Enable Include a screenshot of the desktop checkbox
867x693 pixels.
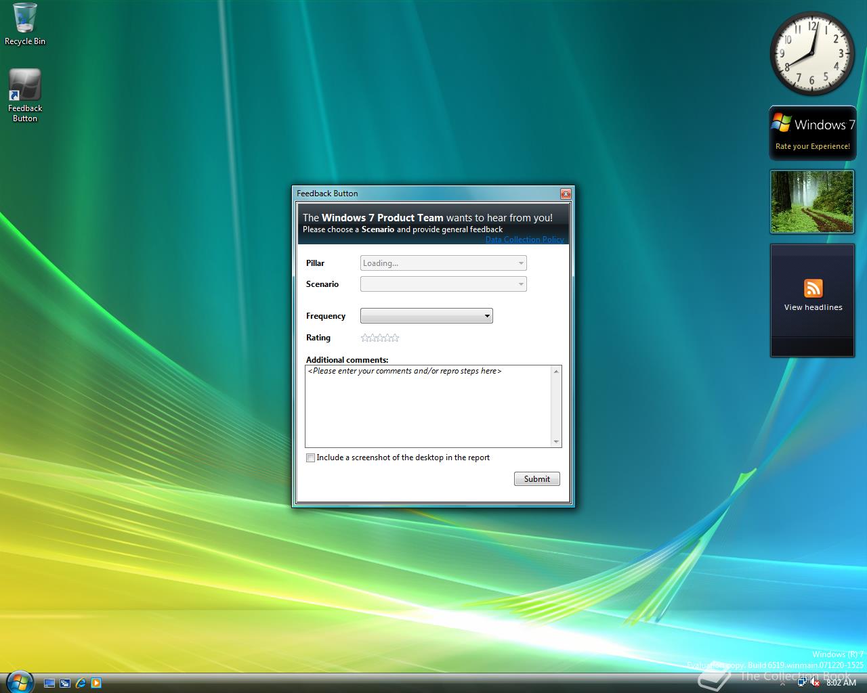(x=310, y=458)
